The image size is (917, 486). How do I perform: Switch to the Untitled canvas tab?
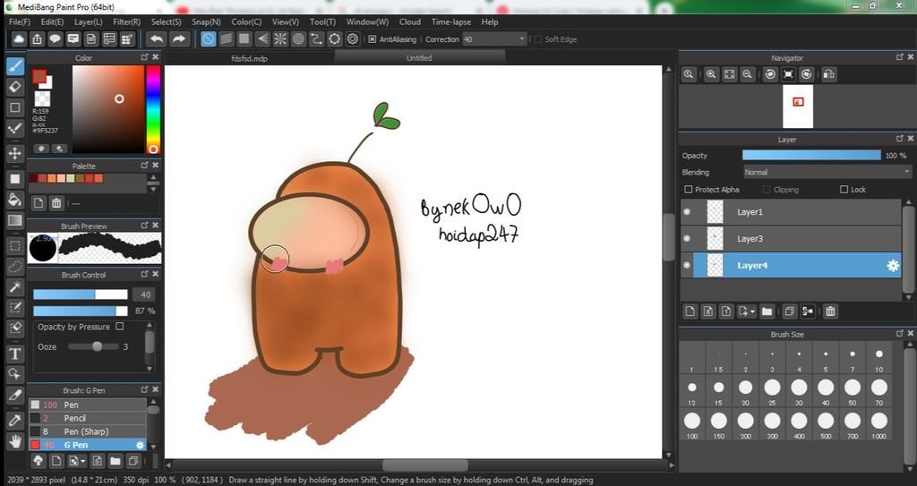(419, 58)
